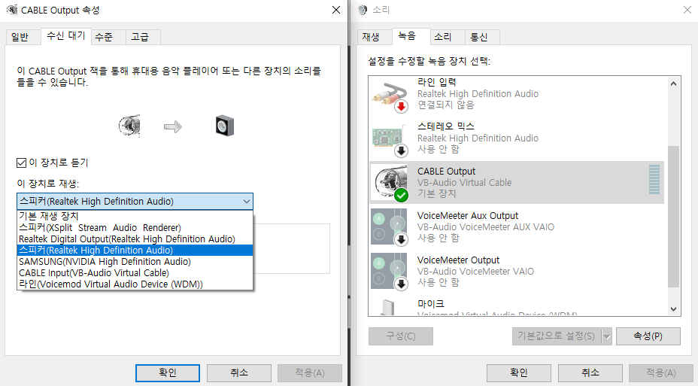
Task: Select the VoiceMeeter Output name text
Action: coord(458,260)
